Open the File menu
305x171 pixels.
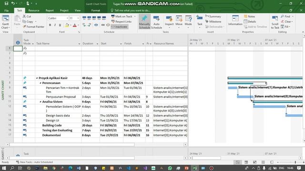tap(6, 10)
